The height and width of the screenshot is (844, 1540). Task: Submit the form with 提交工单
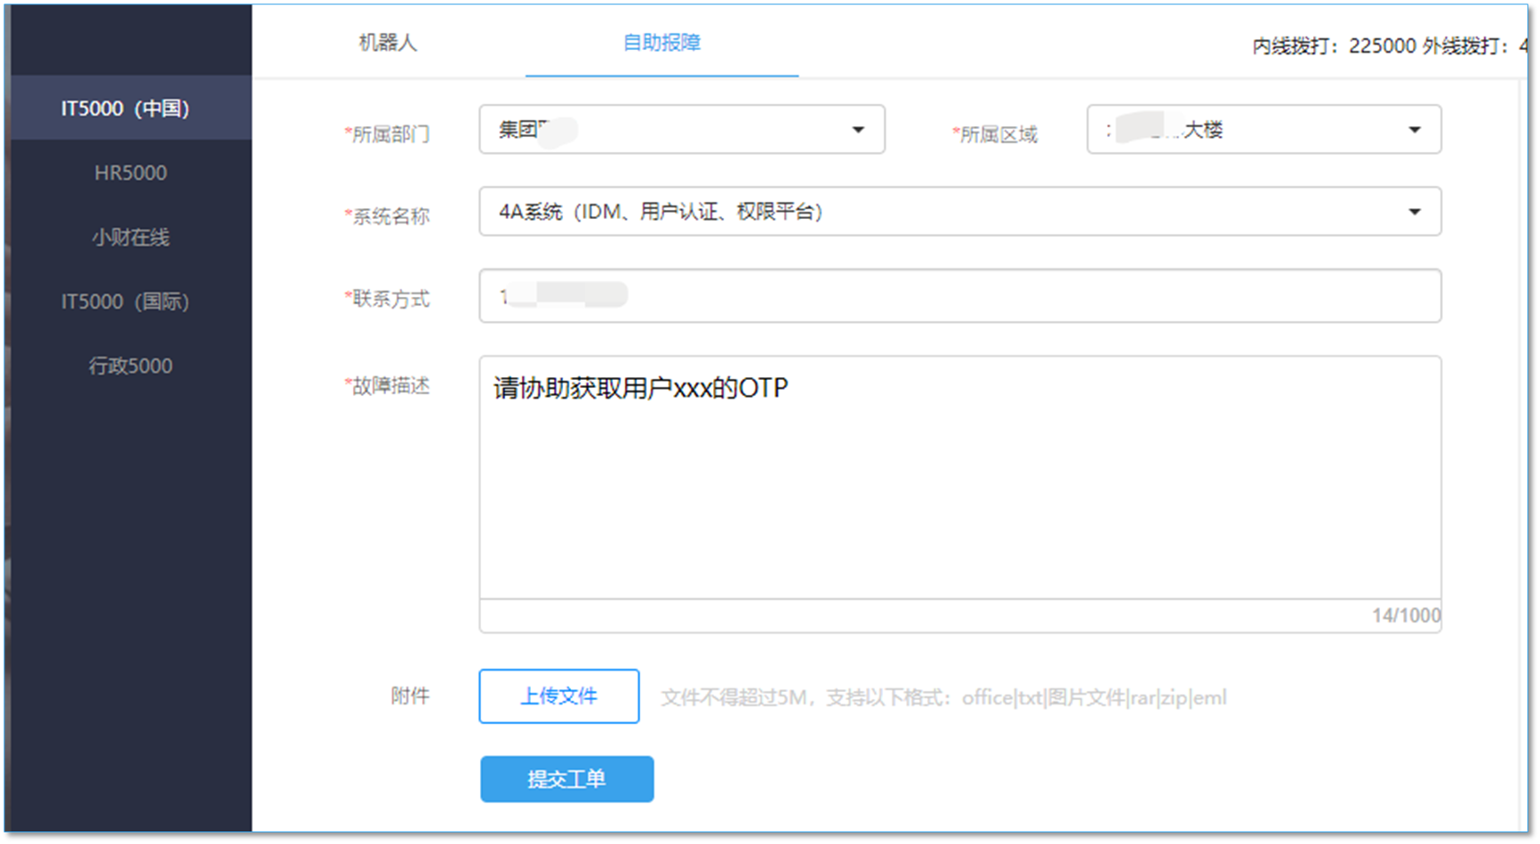click(567, 779)
